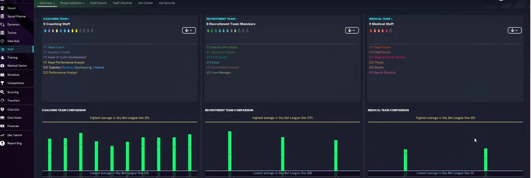Click the tallest Recruitment comparison bar
The image size is (531, 178).
pos(230,151)
